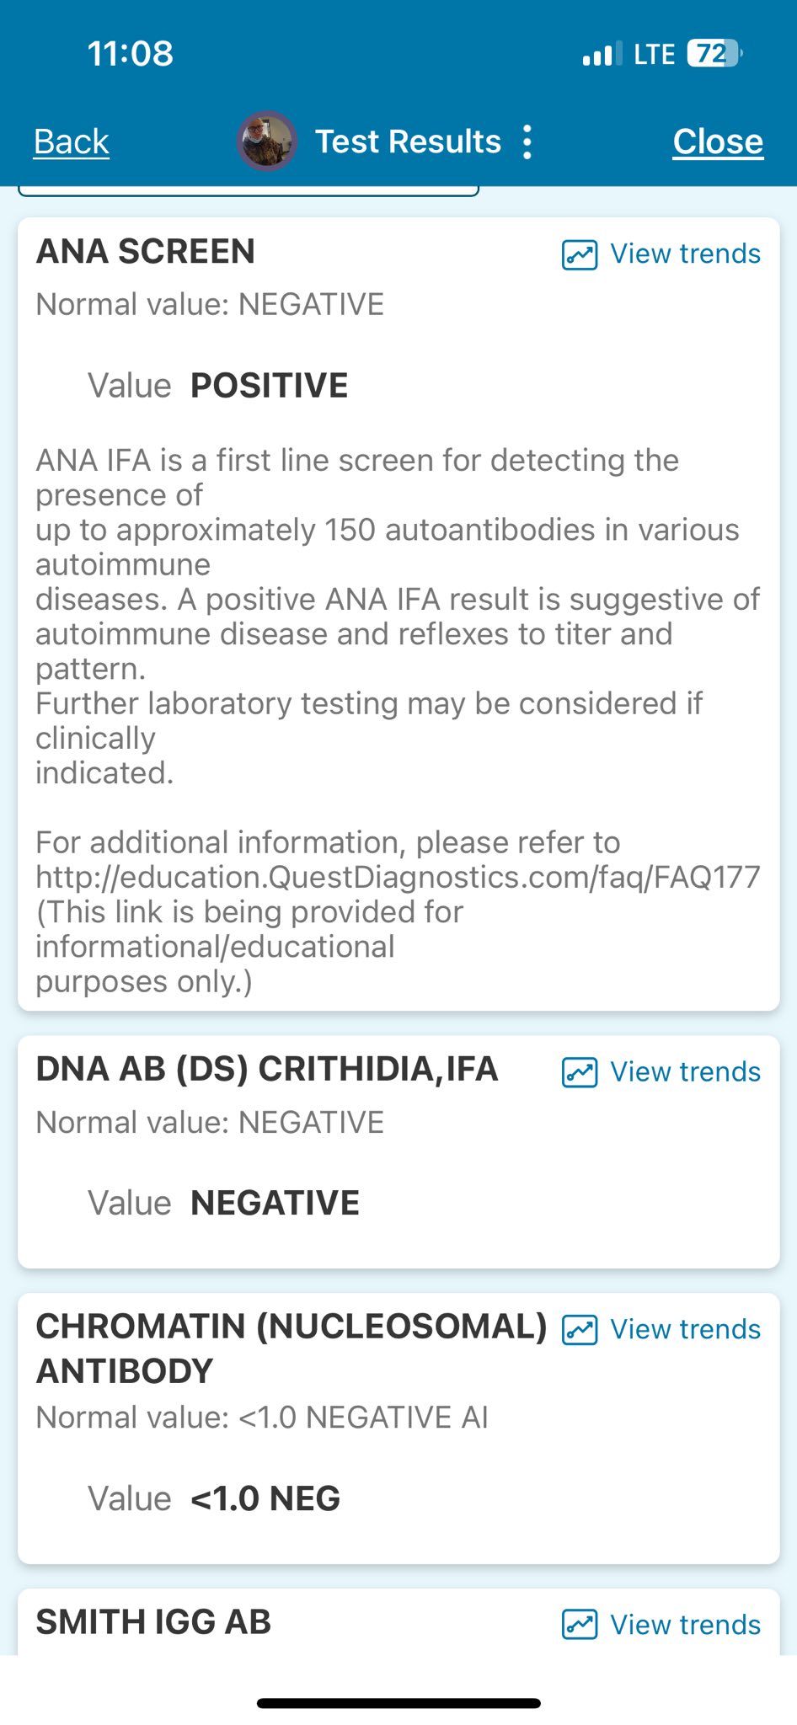Go back using the Back link
The height and width of the screenshot is (1725, 797).
[x=72, y=142]
